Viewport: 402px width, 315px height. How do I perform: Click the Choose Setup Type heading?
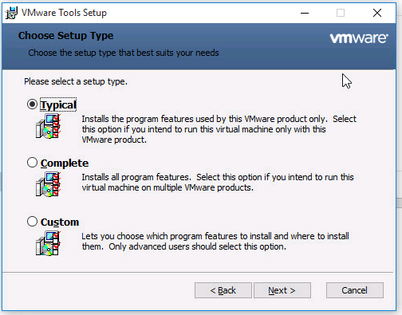(x=66, y=36)
